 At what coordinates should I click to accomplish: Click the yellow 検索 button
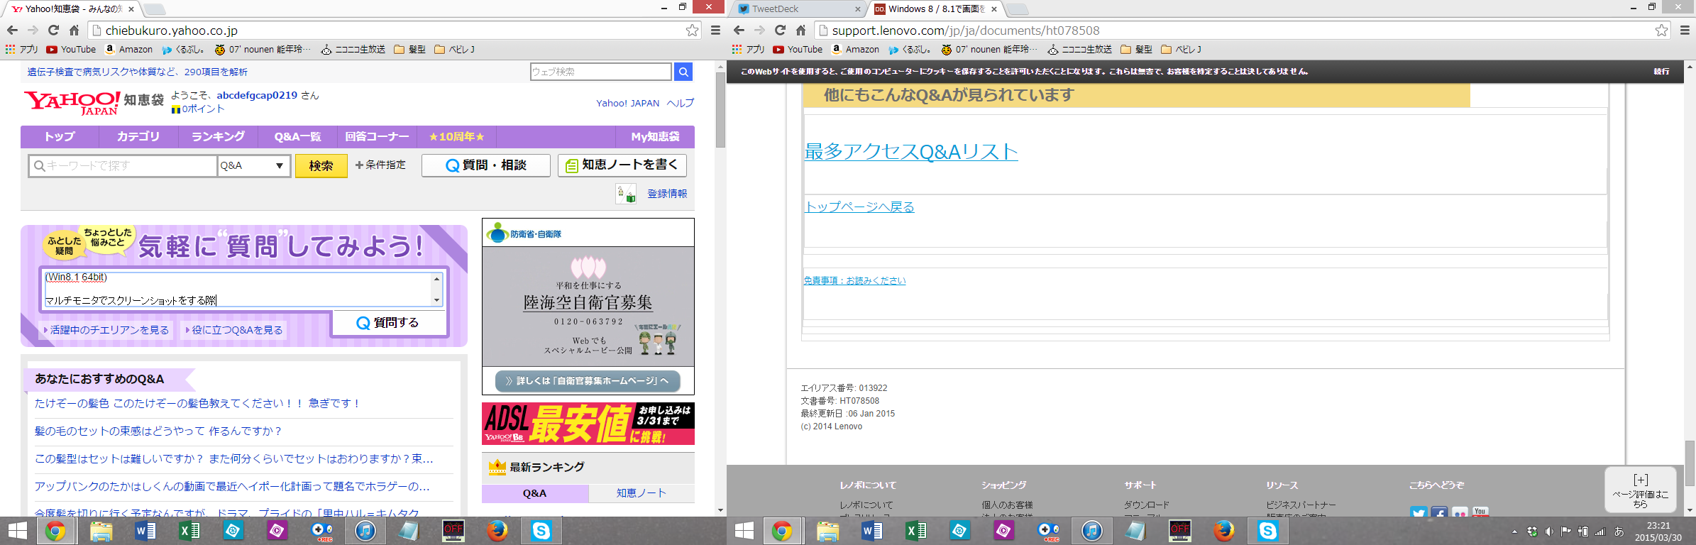click(321, 165)
